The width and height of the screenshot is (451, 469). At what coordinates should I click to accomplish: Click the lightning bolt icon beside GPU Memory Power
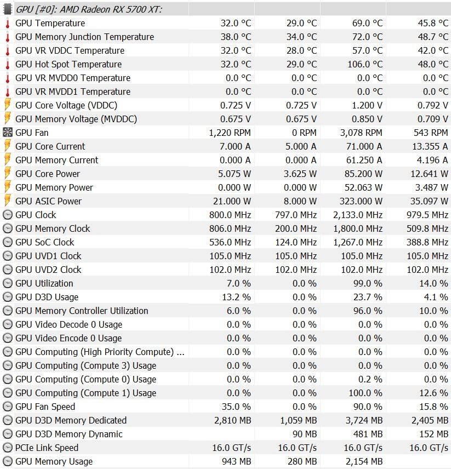click(8, 187)
